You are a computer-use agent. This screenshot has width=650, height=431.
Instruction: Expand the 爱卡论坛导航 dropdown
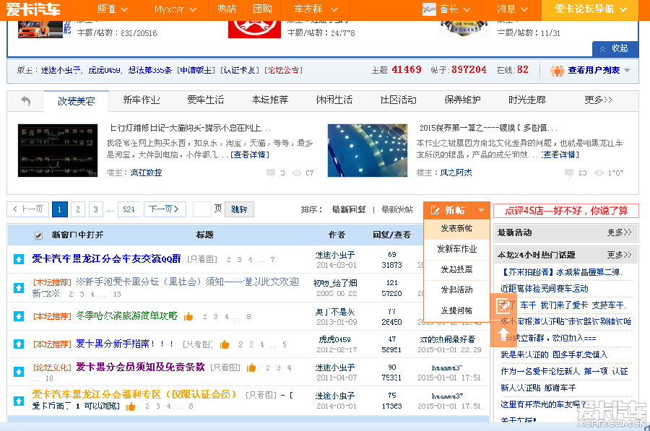click(590, 9)
